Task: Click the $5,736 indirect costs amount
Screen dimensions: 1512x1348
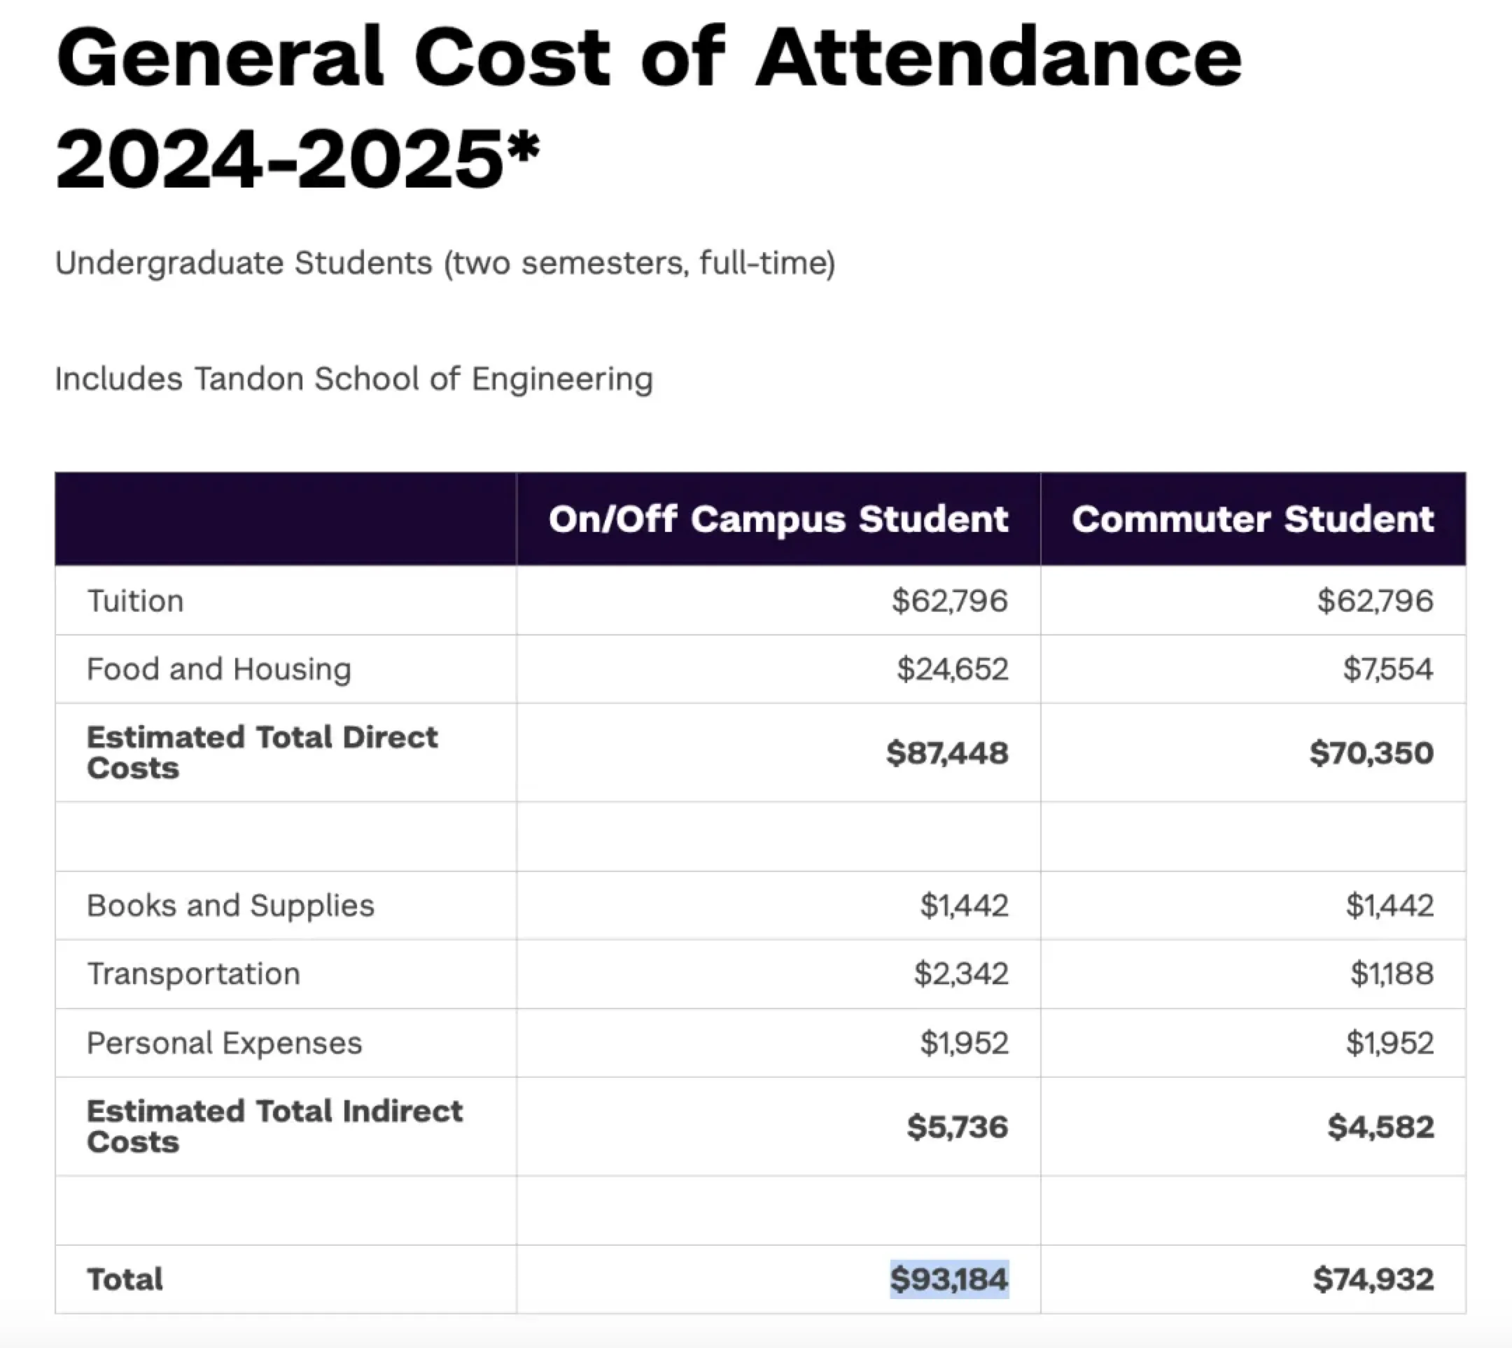Action: pos(957,1128)
